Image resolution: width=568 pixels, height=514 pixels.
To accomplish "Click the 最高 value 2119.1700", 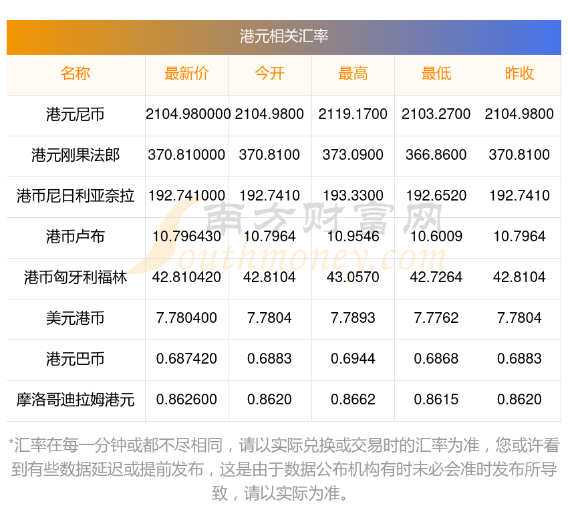I will click(353, 114).
